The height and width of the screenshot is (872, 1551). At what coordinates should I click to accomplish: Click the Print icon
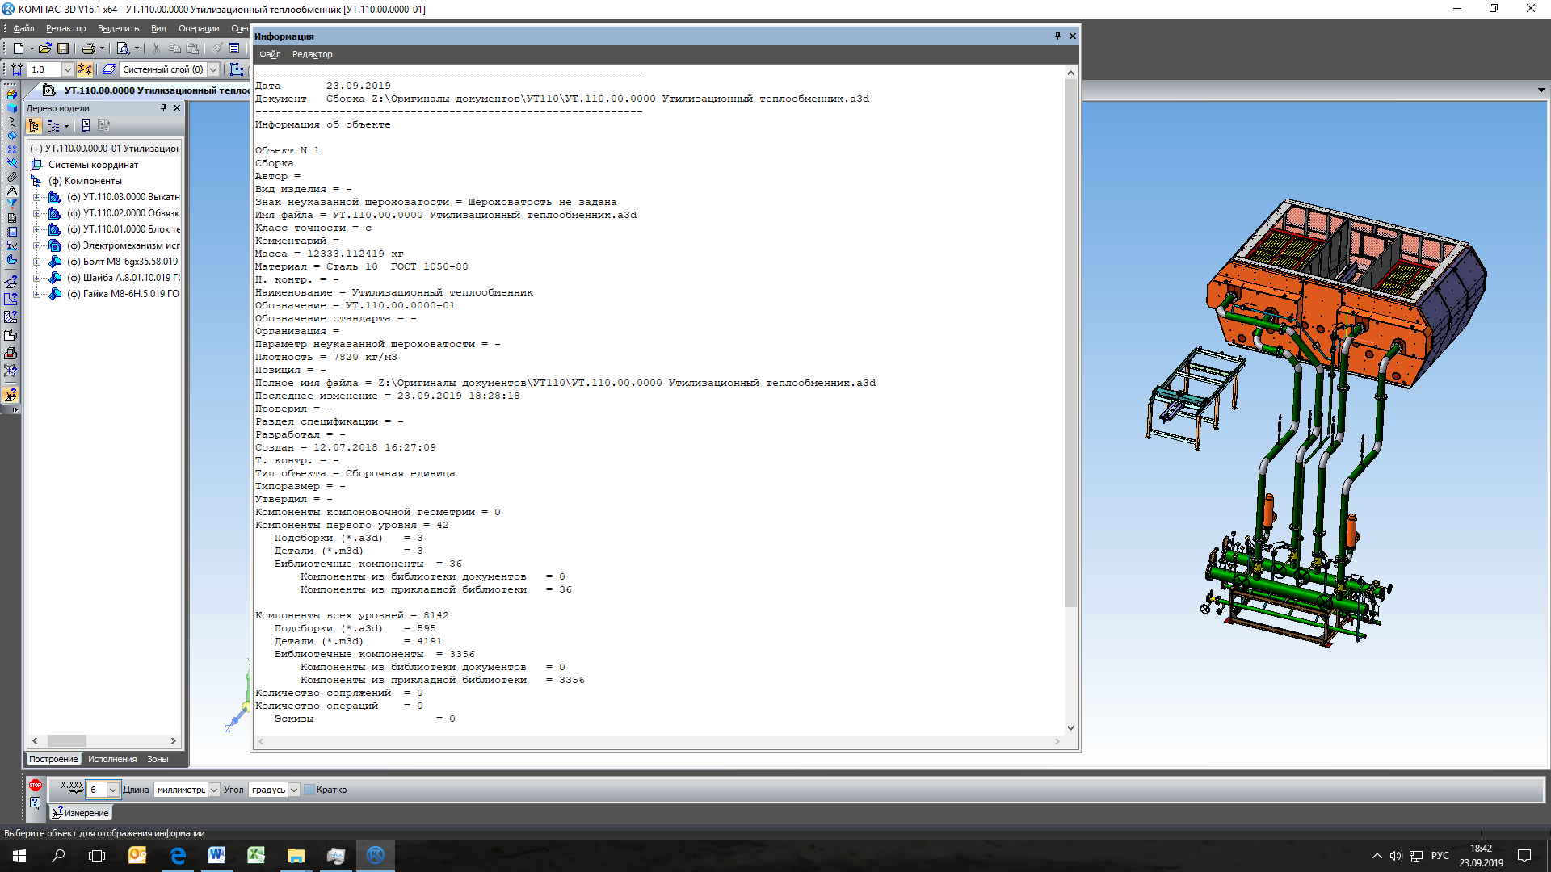[x=88, y=48]
